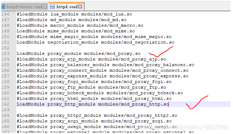Click the proxy_uwsgi_module line

pyautogui.click(x=97, y=127)
